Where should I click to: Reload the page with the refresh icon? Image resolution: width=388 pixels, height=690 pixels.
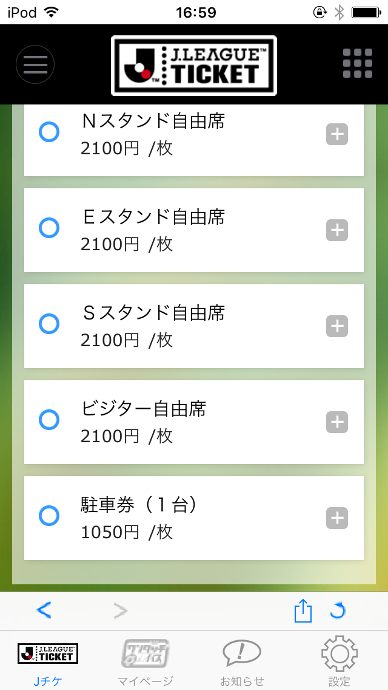pos(338,610)
